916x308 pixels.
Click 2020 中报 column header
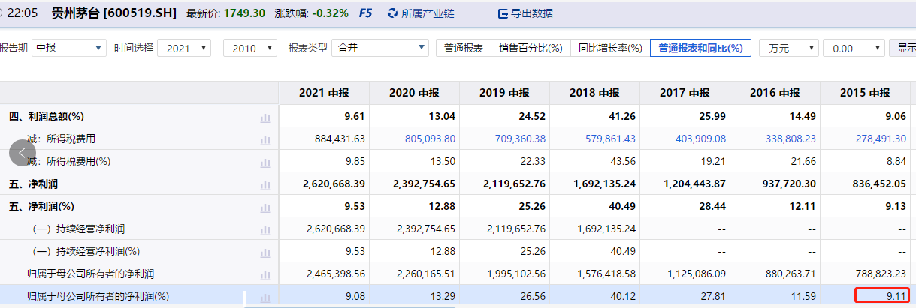[414, 94]
